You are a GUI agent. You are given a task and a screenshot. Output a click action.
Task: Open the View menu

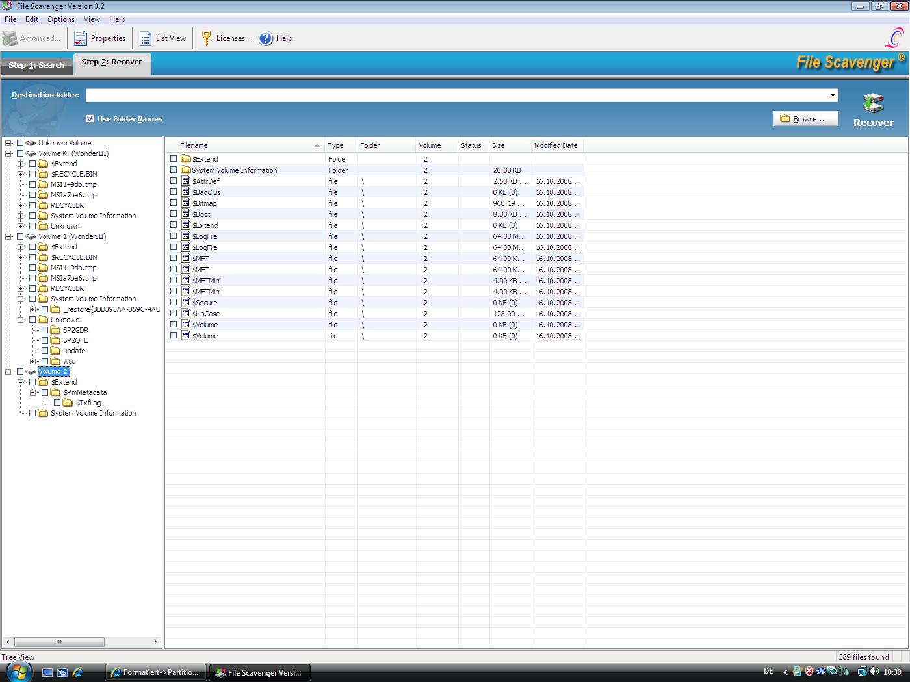[x=92, y=19]
